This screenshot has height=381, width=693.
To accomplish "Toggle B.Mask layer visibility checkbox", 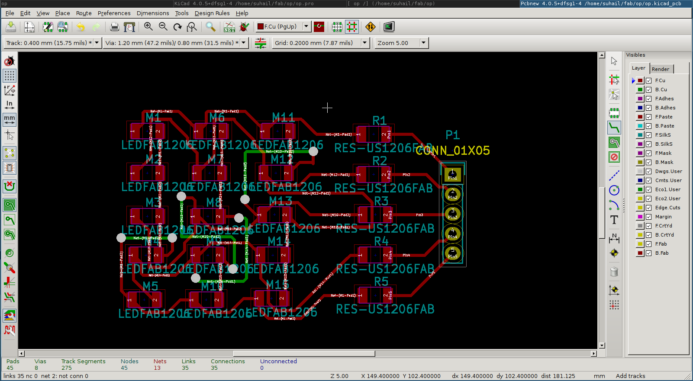I will pos(648,162).
